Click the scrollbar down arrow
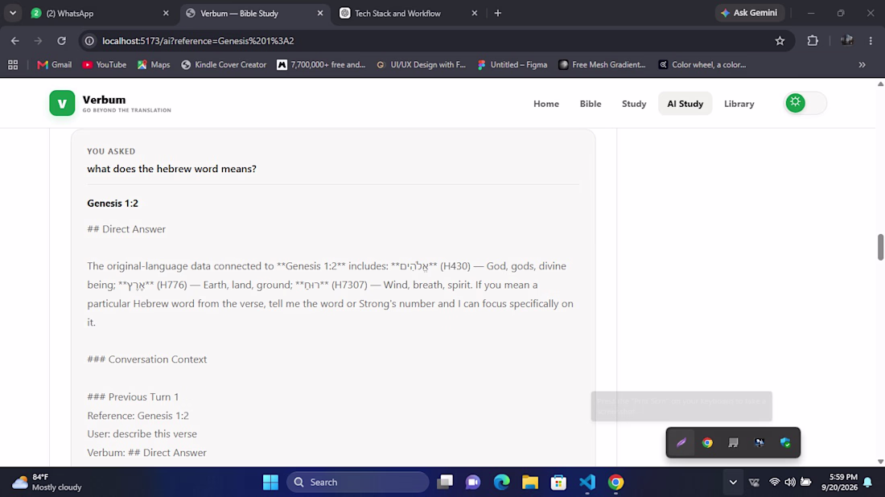Screen dimensions: 885x497 click(880, 462)
